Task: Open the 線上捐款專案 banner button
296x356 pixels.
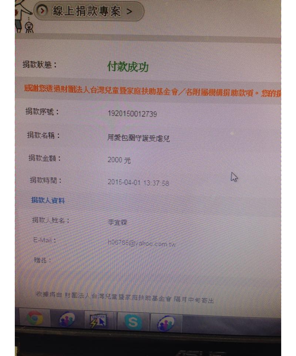Action: (88, 11)
